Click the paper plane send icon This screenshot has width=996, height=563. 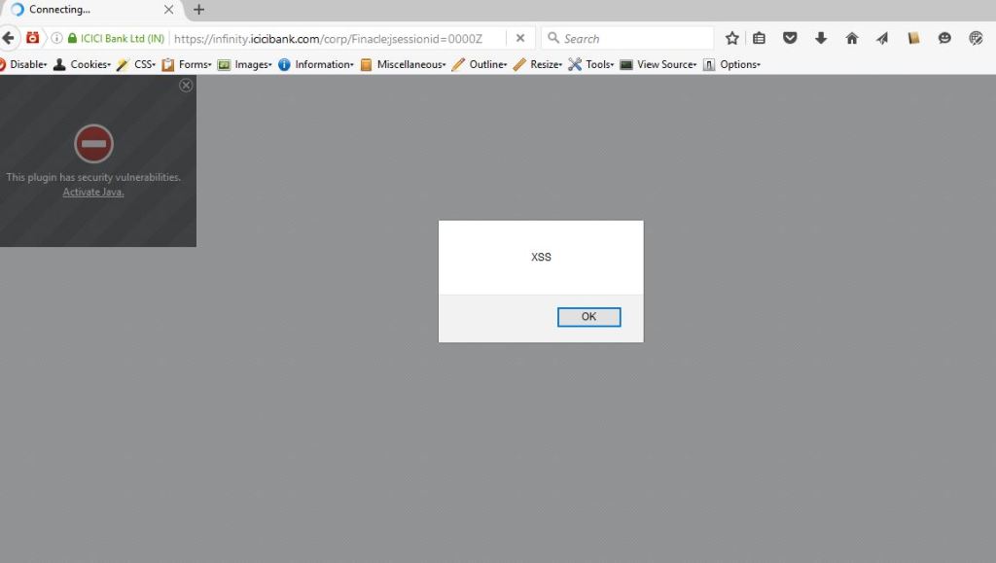[882, 38]
